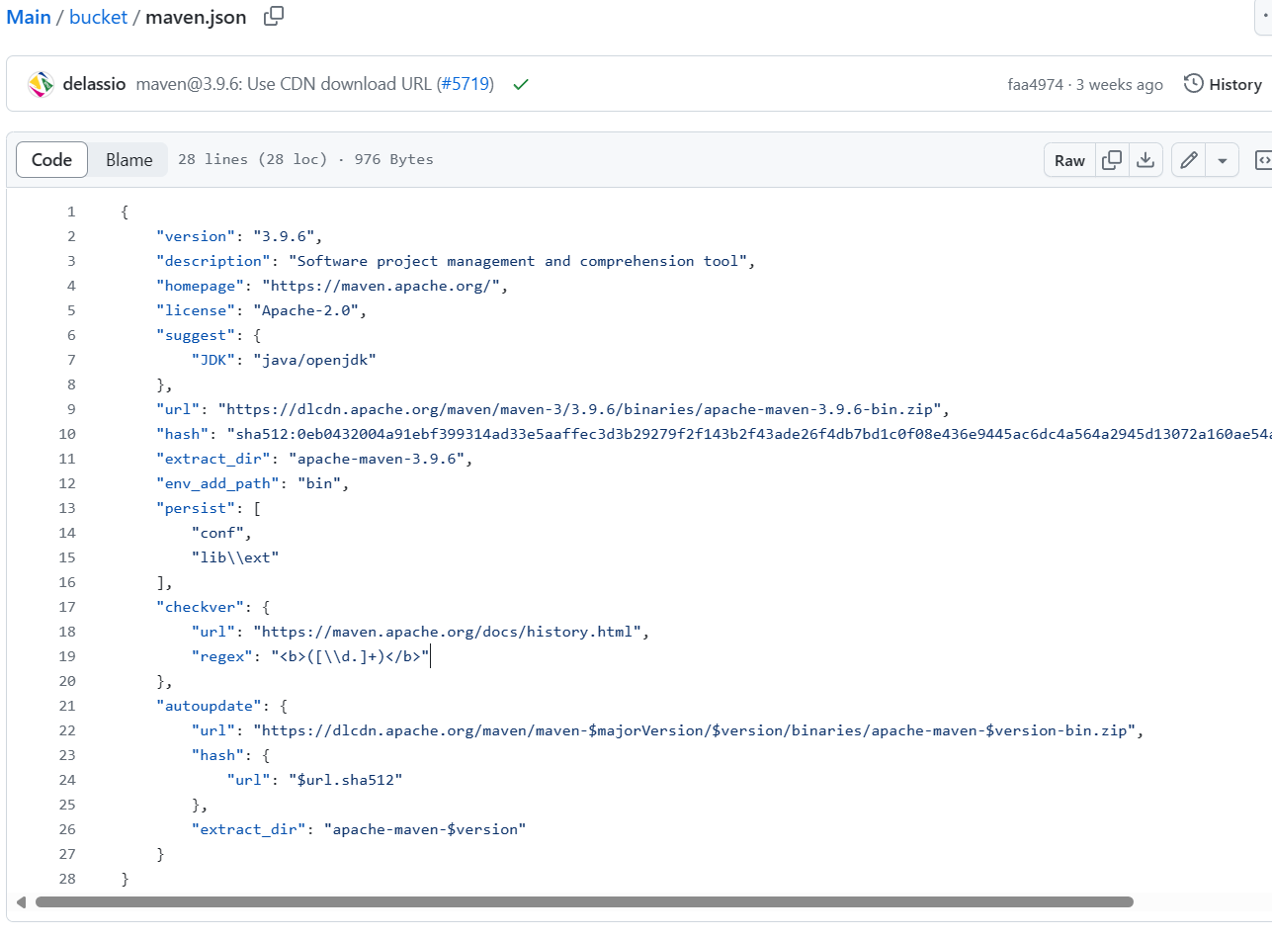Click the horizontal scrollbar under code

coord(583,901)
